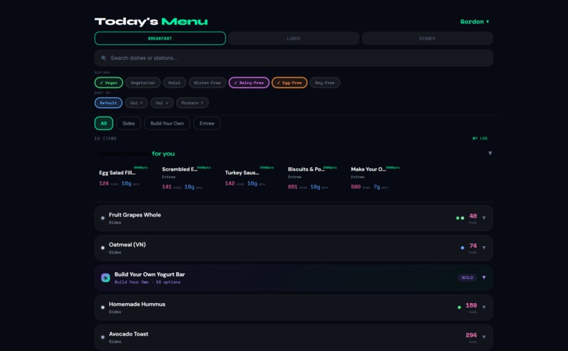This screenshot has width=568, height=351.
Task: Click the Avocado Toast item name
Action: point(128,334)
